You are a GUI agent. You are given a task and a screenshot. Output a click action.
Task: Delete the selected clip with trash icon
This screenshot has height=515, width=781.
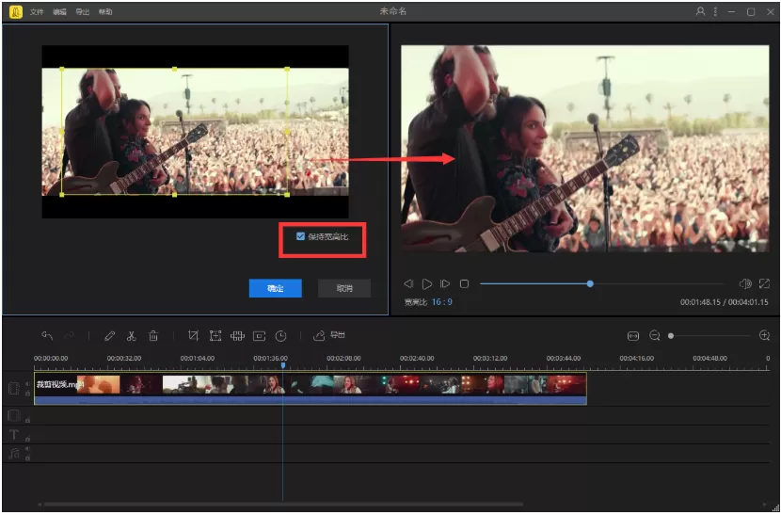click(153, 335)
